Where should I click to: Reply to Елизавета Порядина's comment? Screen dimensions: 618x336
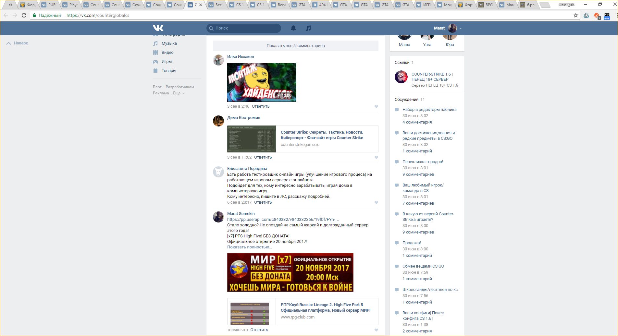click(x=263, y=202)
